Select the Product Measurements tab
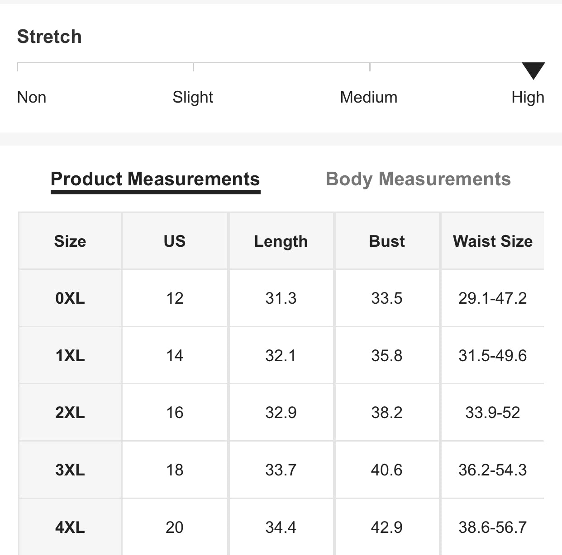562x555 pixels. [155, 179]
